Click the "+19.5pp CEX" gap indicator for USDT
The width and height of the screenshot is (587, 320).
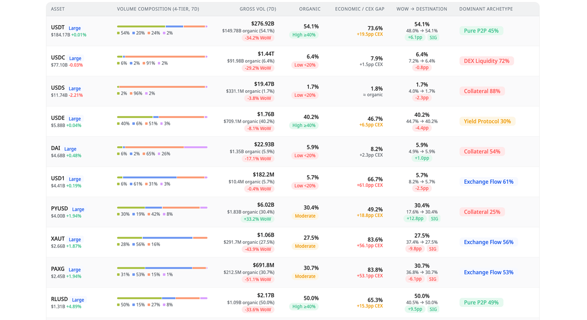pos(369,34)
